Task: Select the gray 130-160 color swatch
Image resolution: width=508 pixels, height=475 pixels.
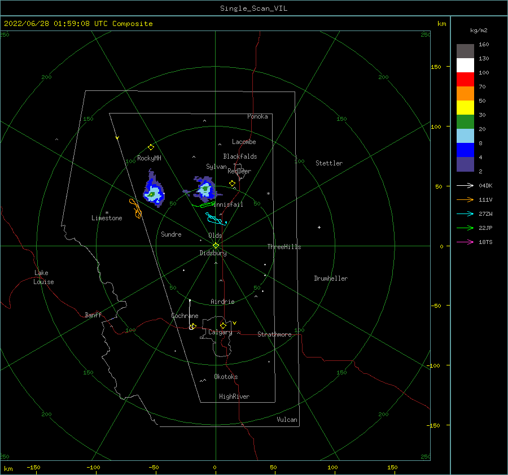Action: [465, 51]
